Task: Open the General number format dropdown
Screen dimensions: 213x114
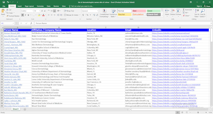Action: pyautogui.click(x=97, y=11)
